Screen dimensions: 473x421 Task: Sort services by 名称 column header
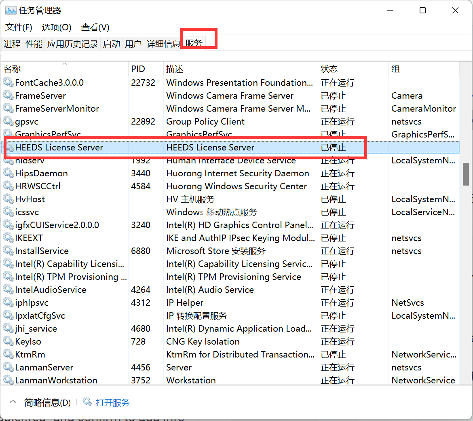pyautogui.click(x=65, y=69)
